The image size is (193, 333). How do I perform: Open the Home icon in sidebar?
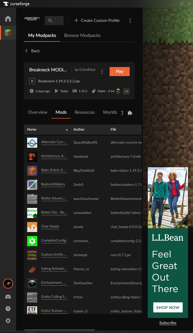[8, 19]
